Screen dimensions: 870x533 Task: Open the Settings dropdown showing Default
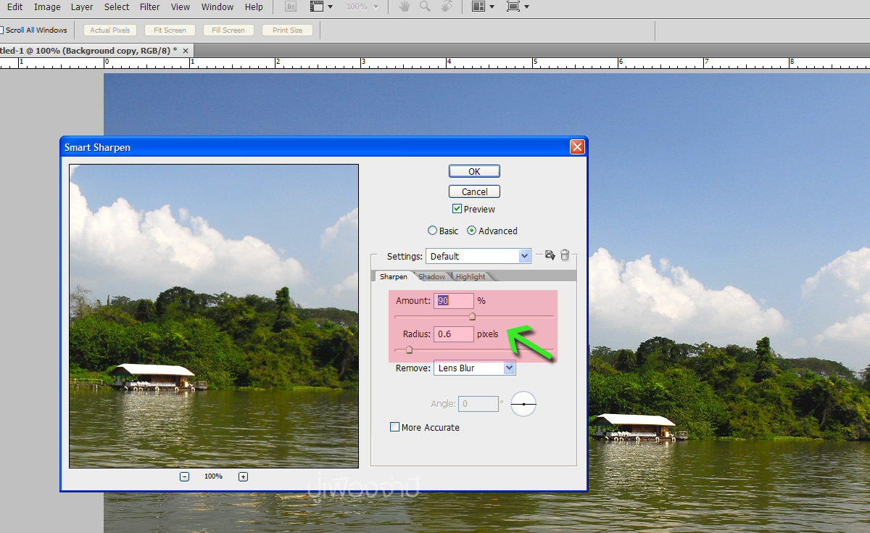pyautogui.click(x=478, y=256)
